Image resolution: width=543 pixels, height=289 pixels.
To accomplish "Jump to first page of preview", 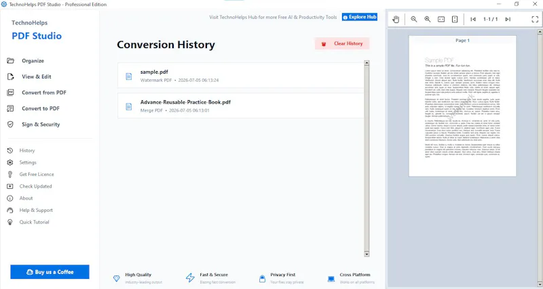I will tap(473, 20).
